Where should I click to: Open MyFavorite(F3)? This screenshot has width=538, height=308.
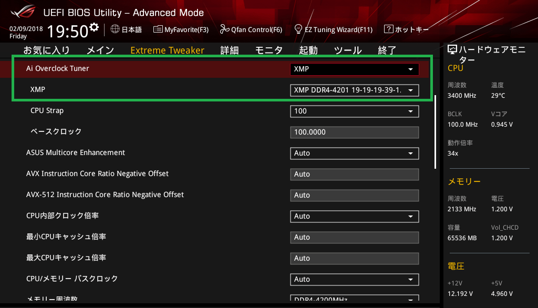click(x=181, y=29)
